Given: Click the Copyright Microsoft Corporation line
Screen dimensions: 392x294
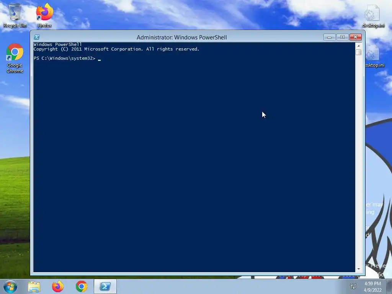Looking at the screenshot, I should [116, 49].
